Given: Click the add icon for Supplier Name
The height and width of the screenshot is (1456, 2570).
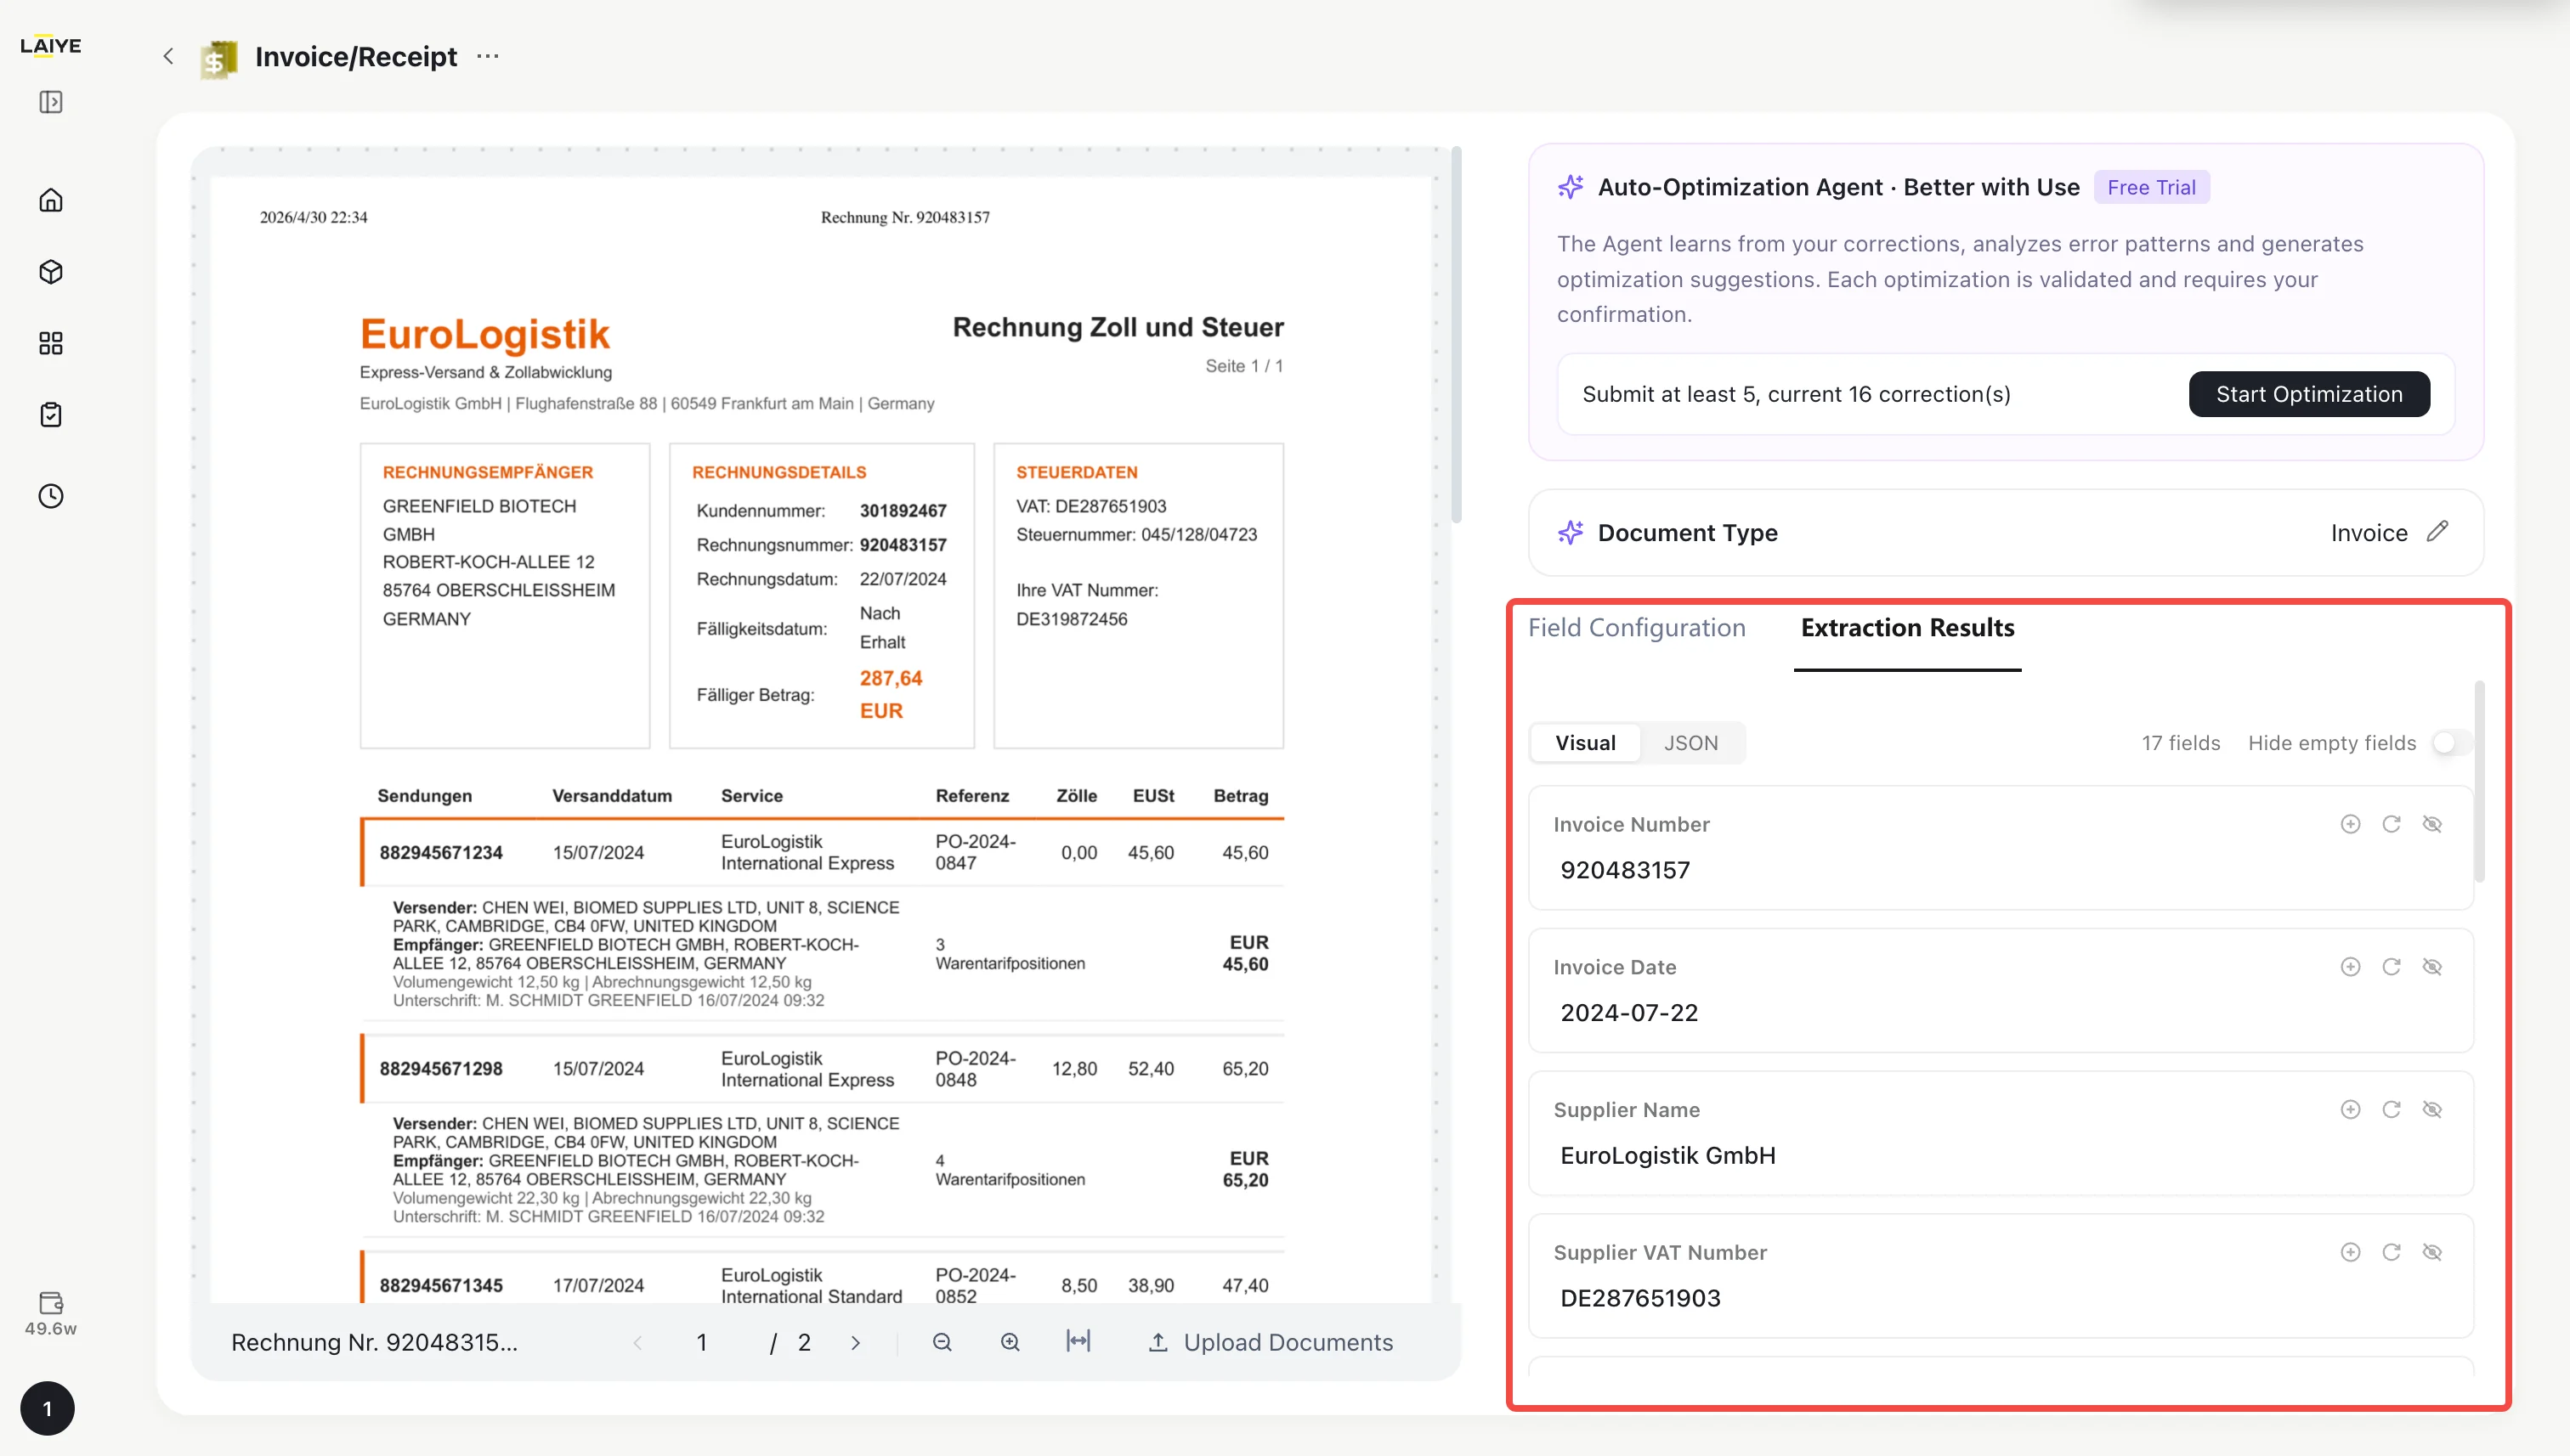Looking at the screenshot, I should point(2350,1110).
